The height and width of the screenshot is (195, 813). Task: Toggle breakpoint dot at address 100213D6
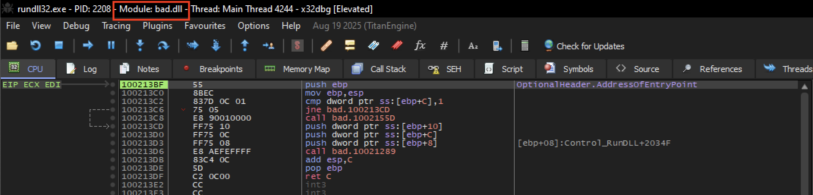coord(113,151)
